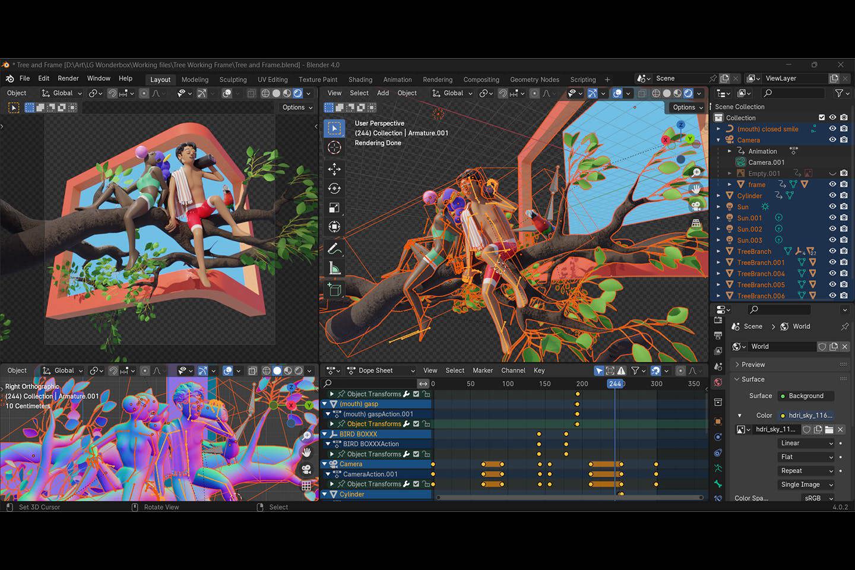
Task: Hide the (mouth) closed smile object
Action: pos(832,129)
